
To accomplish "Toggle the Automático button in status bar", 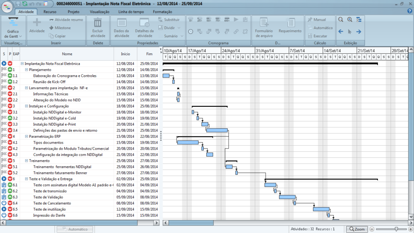I will 75,229.
